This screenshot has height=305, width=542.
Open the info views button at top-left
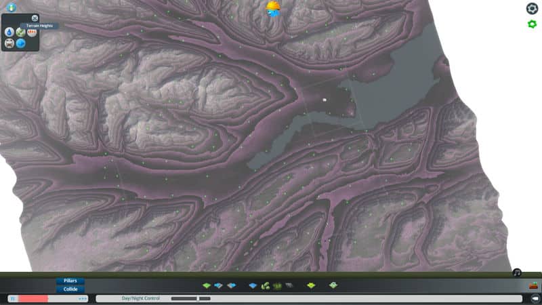click(x=10, y=7)
